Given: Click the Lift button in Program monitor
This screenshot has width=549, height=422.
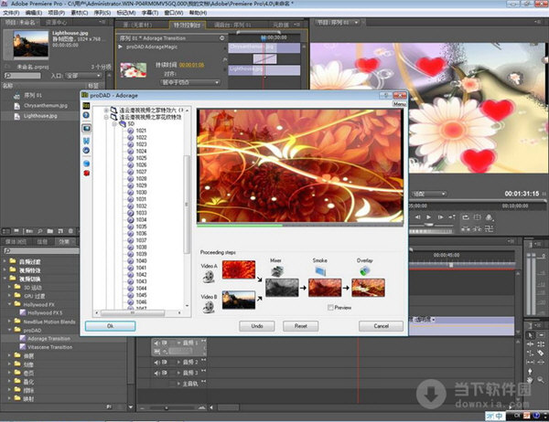Looking at the screenshot, I should click(466, 229).
